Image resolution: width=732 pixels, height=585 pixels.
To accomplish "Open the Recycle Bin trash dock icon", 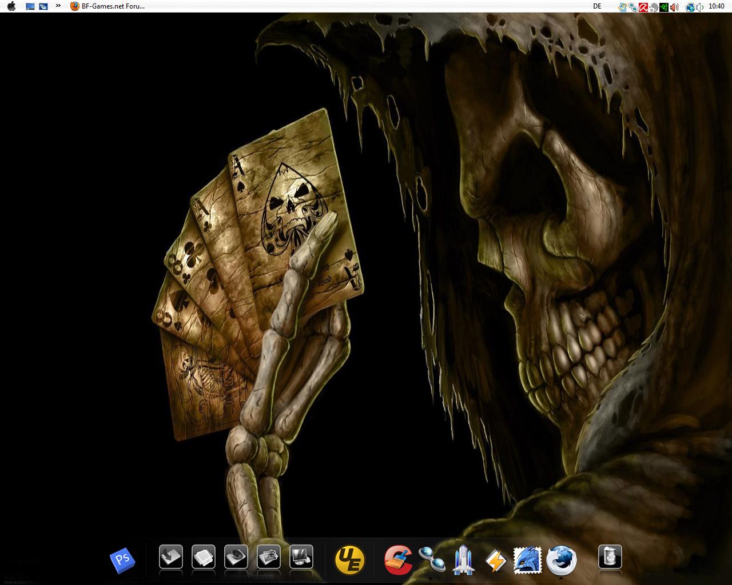I will [610, 557].
